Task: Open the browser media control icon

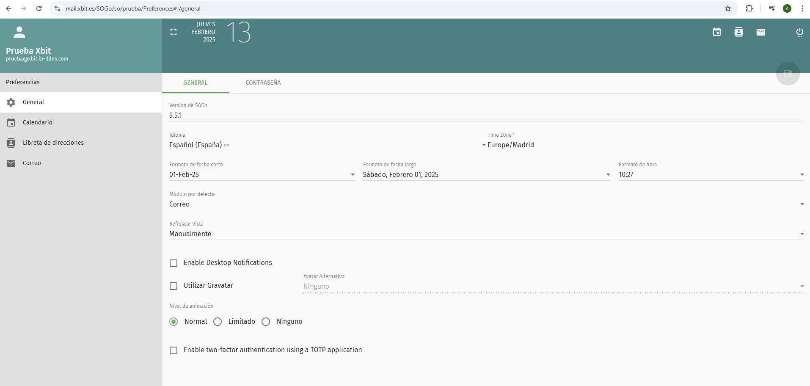Action: click(771, 8)
